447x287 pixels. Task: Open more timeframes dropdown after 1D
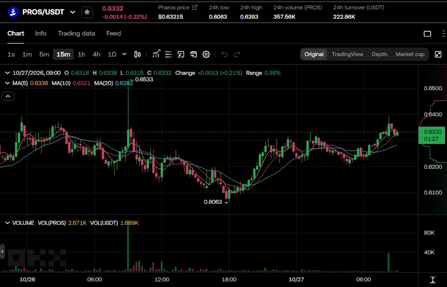124,54
